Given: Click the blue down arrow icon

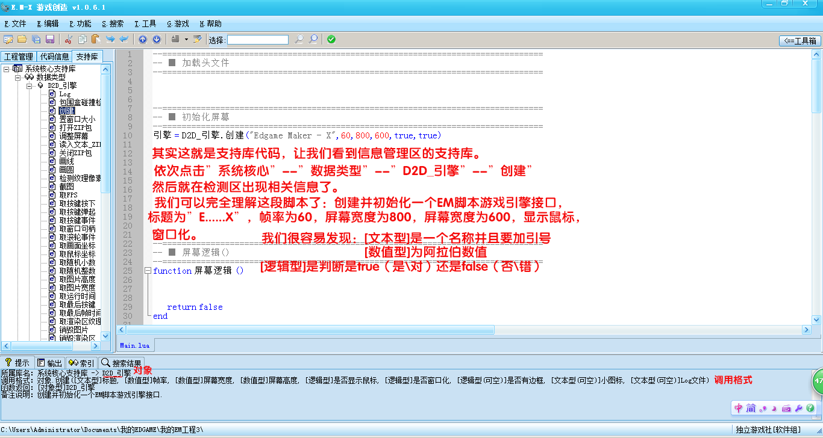Looking at the screenshot, I should (x=157, y=40).
